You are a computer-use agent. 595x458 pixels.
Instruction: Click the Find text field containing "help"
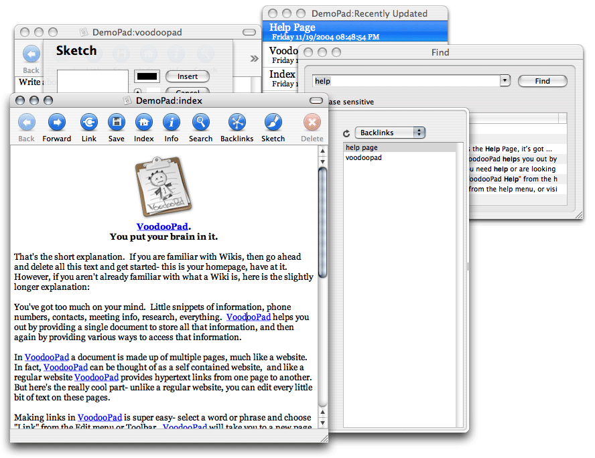coord(406,81)
